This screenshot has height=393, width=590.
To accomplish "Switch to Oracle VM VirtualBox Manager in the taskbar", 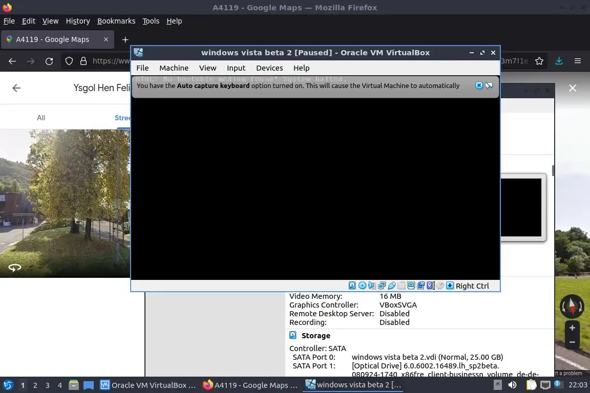I will 148,385.
